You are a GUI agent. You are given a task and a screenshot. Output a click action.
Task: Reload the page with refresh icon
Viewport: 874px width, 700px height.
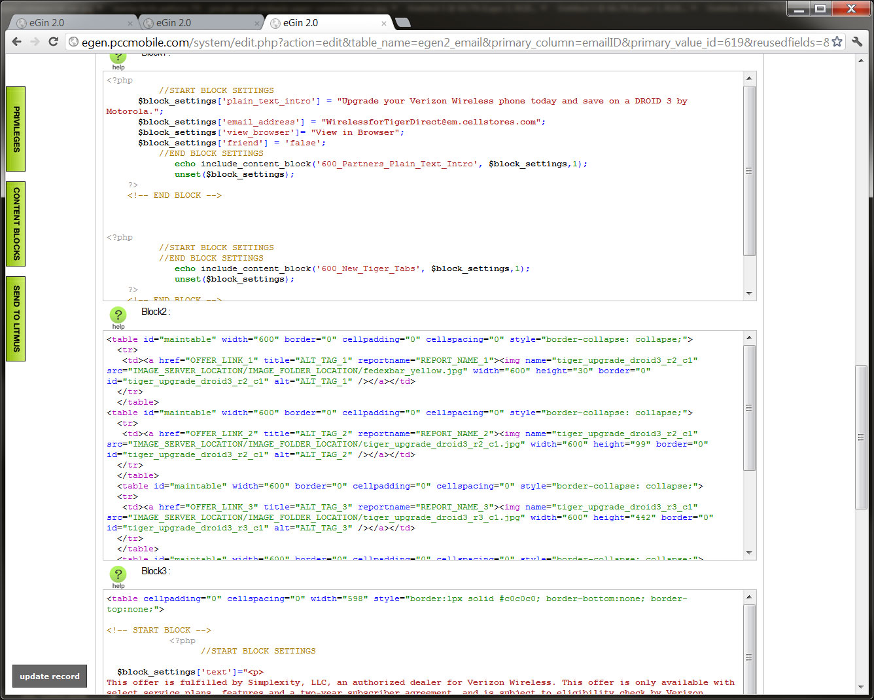point(54,42)
